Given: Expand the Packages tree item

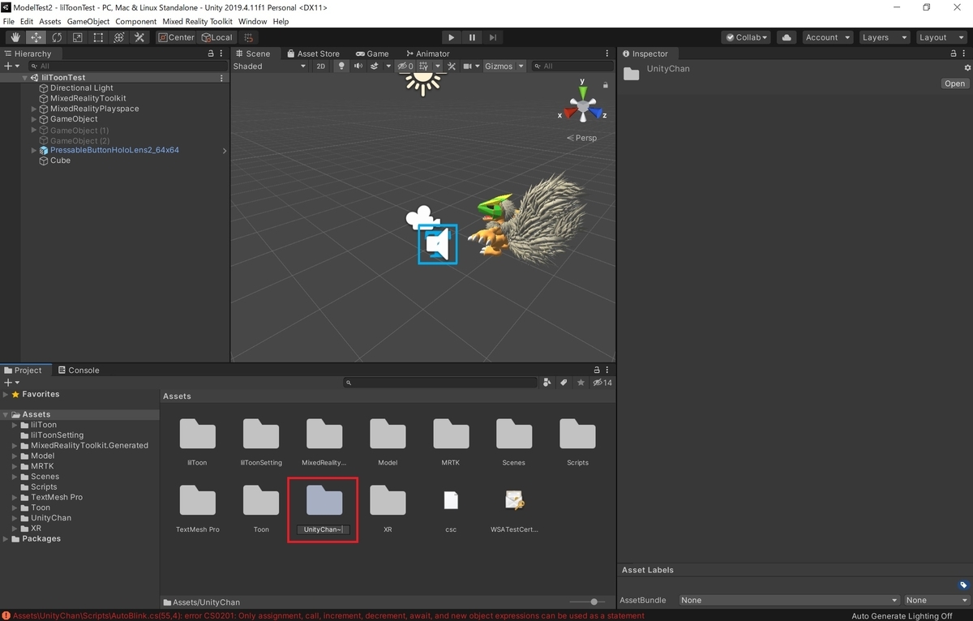Looking at the screenshot, I should 6,538.
